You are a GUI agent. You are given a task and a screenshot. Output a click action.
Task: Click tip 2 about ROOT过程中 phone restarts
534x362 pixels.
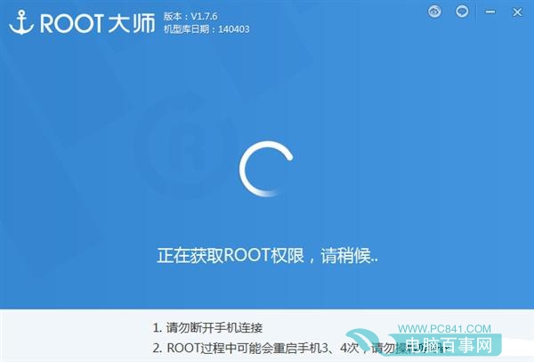click(x=300, y=348)
